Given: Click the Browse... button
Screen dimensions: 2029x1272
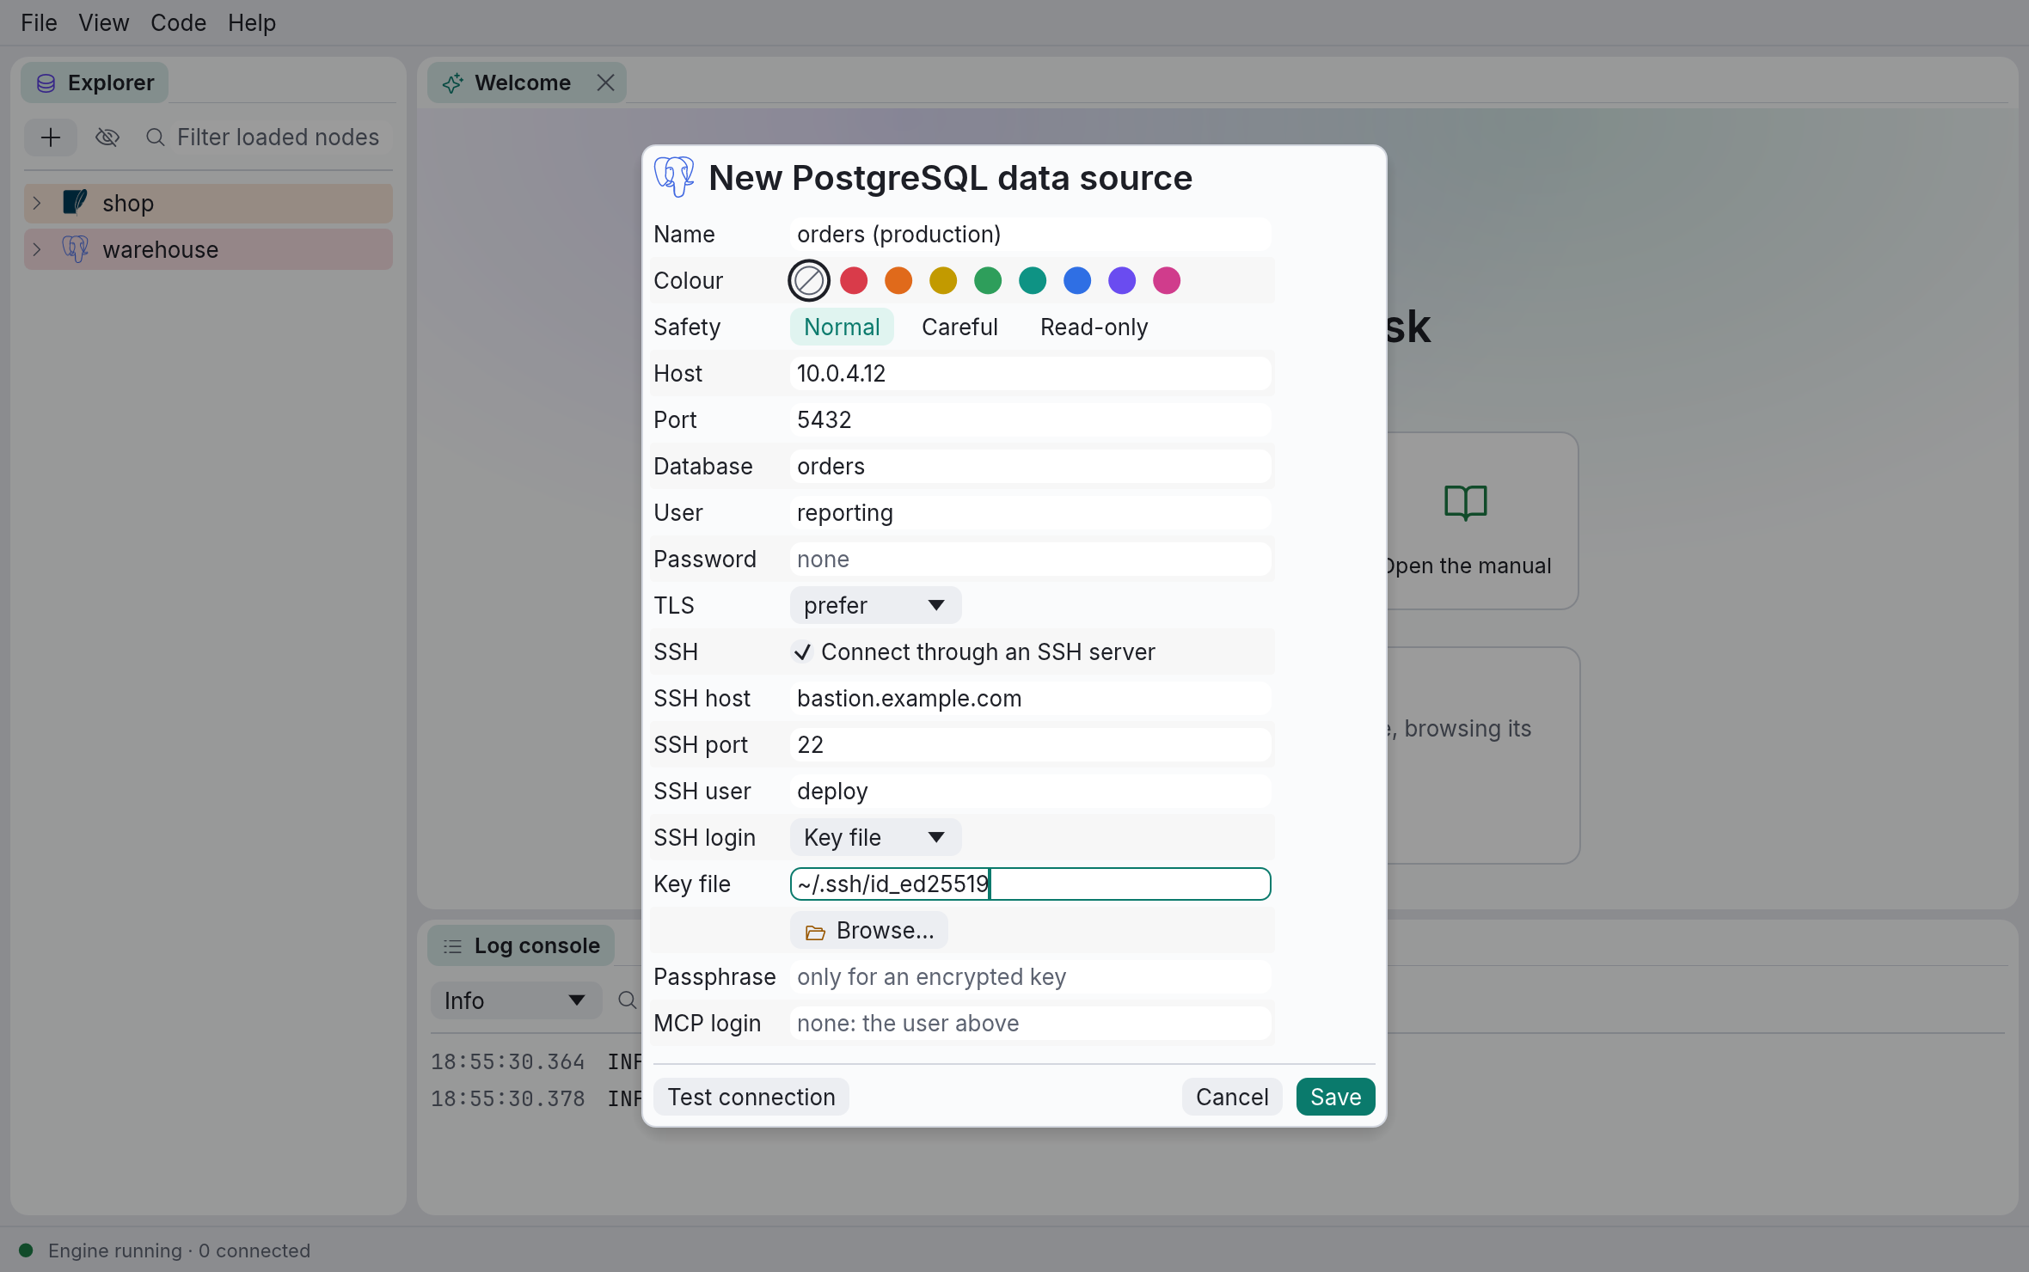Looking at the screenshot, I should click(x=869, y=931).
